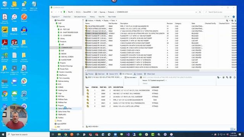Open iTunes desktop shortcut
The width and height of the screenshot is (244, 137).
(x=14, y=18)
